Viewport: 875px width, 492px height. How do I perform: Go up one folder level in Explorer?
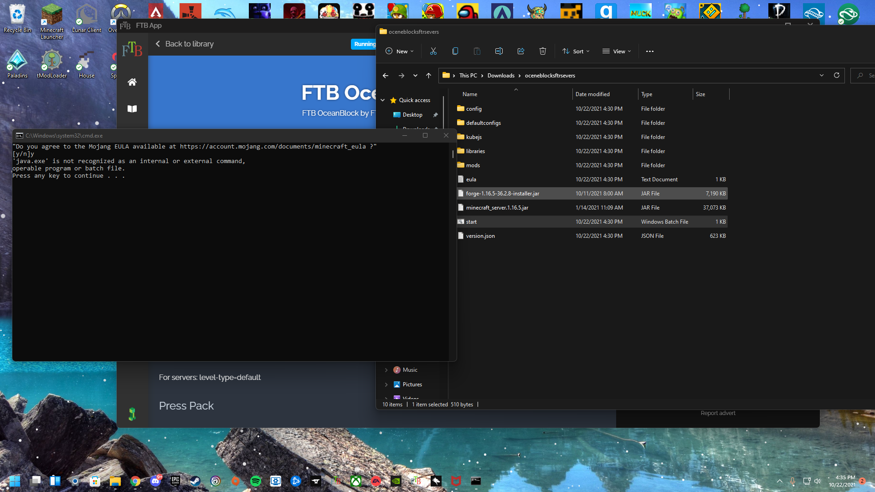(428, 76)
